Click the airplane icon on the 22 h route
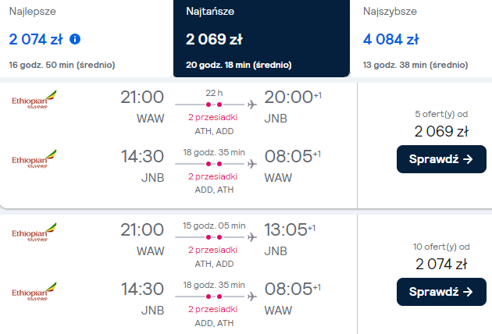The image size is (492, 334). [x=251, y=104]
